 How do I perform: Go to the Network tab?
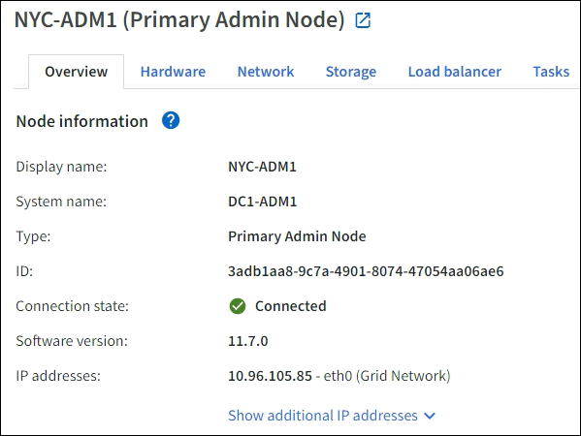click(266, 72)
